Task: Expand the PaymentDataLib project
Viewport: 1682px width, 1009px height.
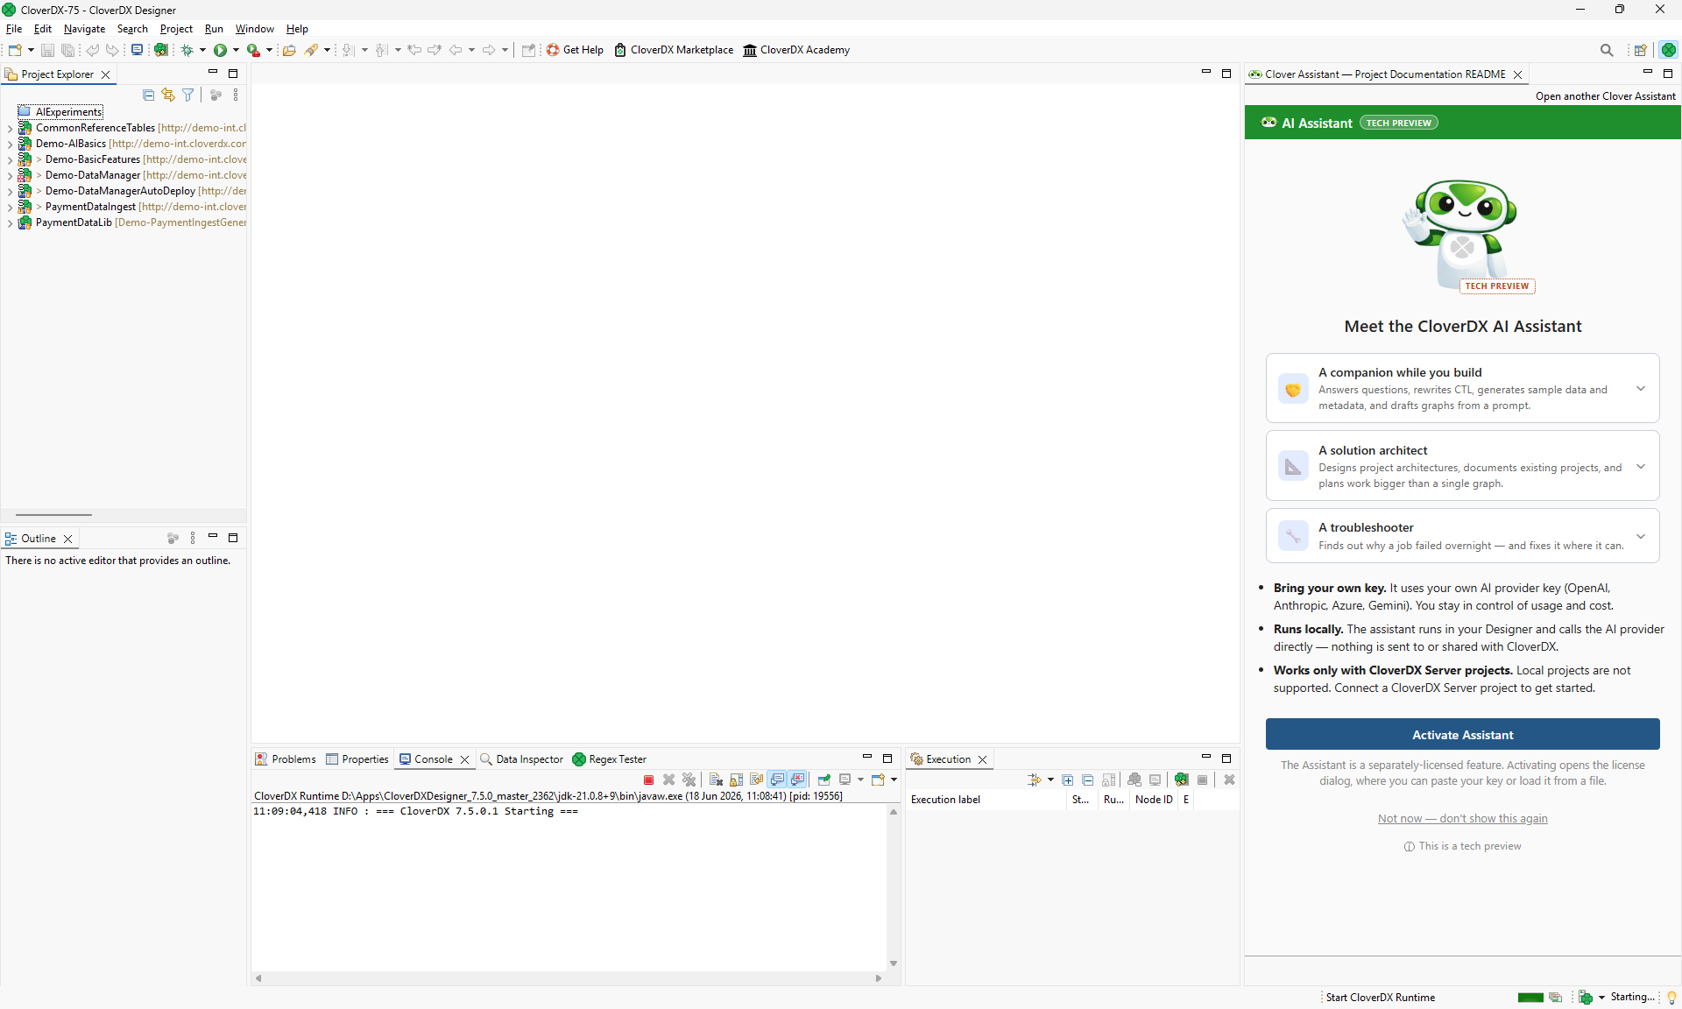Action: pyautogui.click(x=10, y=223)
